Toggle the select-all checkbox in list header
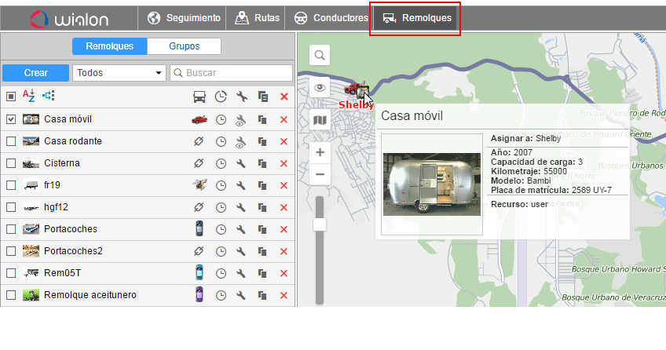The height and width of the screenshot is (350, 666). click(x=11, y=97)
